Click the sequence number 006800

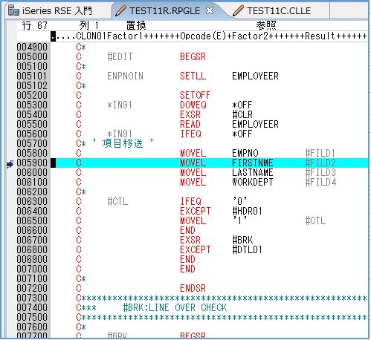point(32,249)
